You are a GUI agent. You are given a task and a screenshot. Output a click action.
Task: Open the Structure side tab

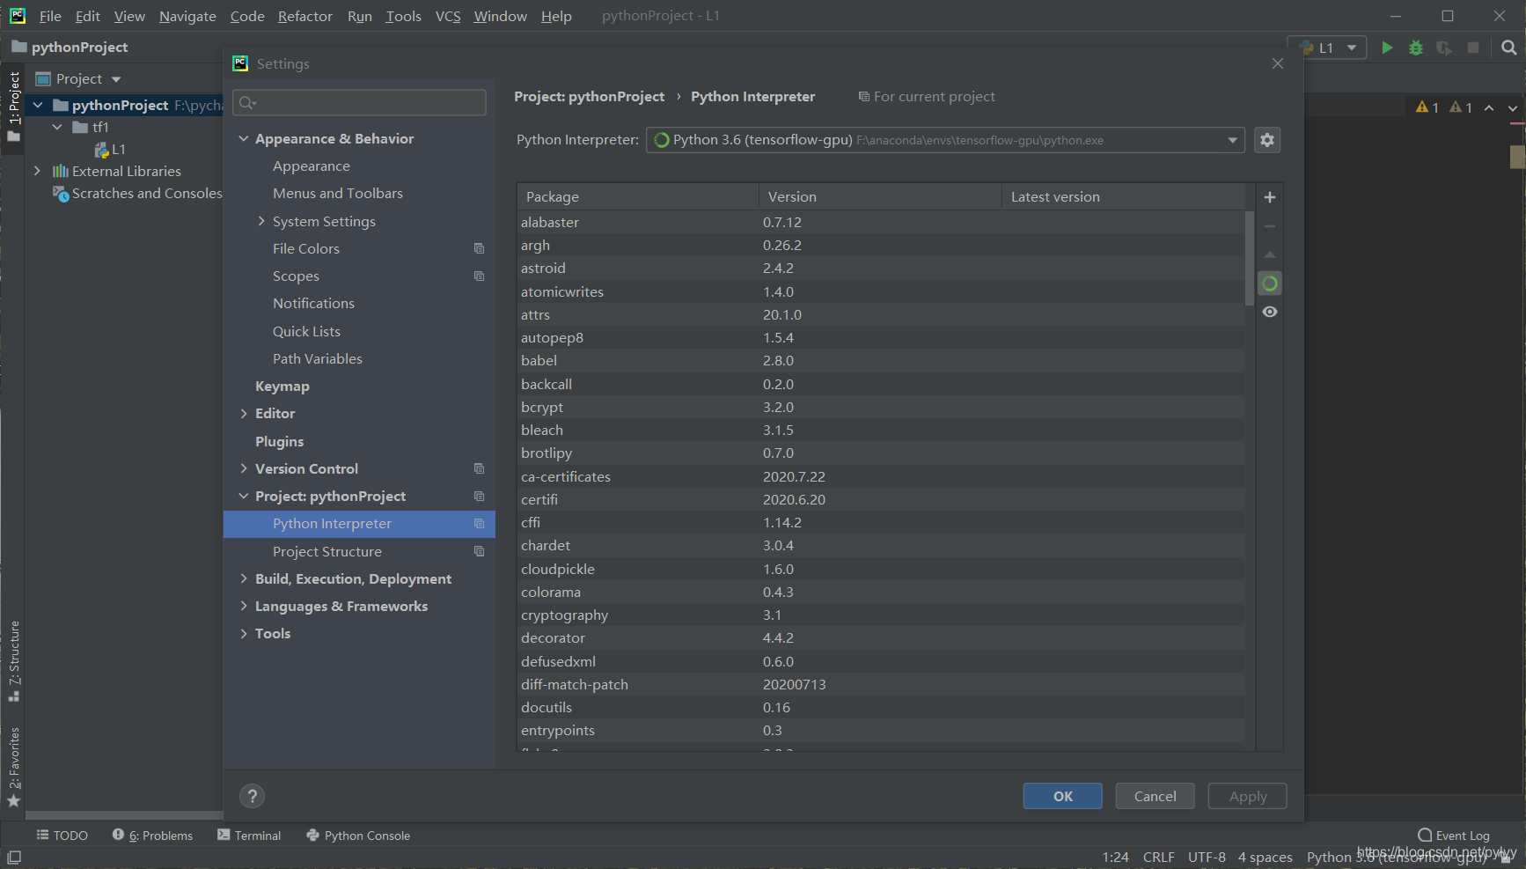[x=14, y=660]
